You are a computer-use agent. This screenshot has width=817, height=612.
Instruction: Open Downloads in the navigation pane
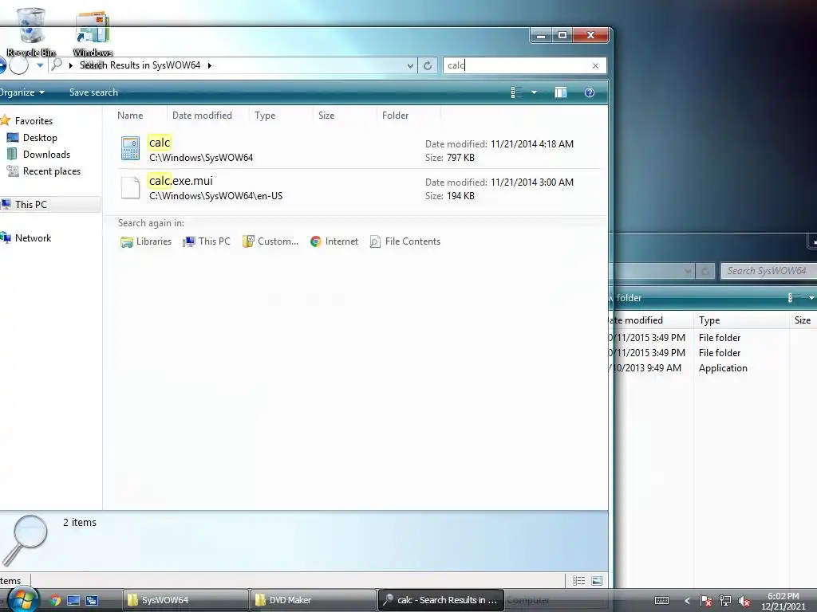[45, 155]
